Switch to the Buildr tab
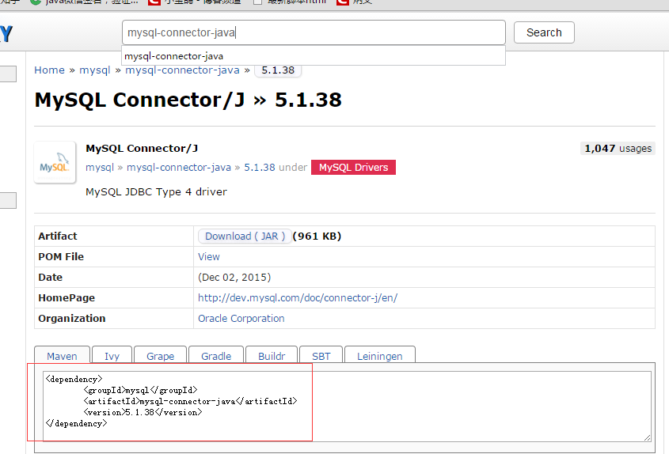Viewport: 669px width, 454px height. [272, 356]
